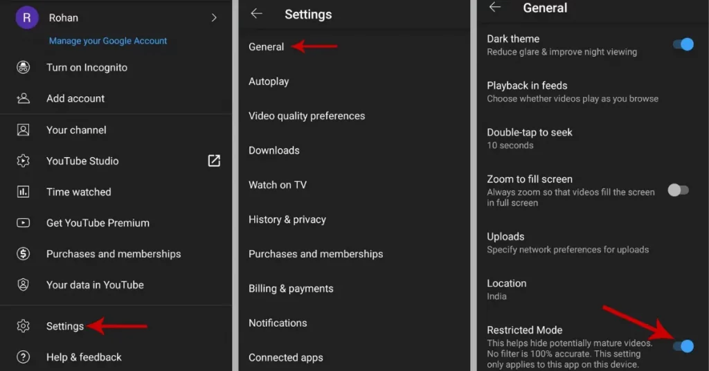Go back from the General screen

pos(495,7)
